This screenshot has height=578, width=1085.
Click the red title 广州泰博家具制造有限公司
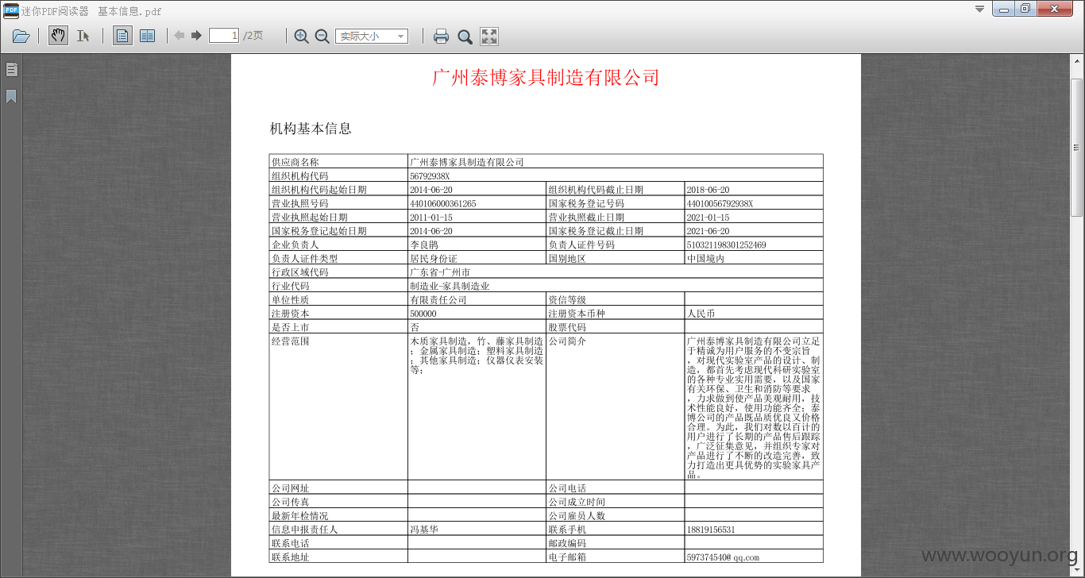pyautogui.click(x=546, y=78)
